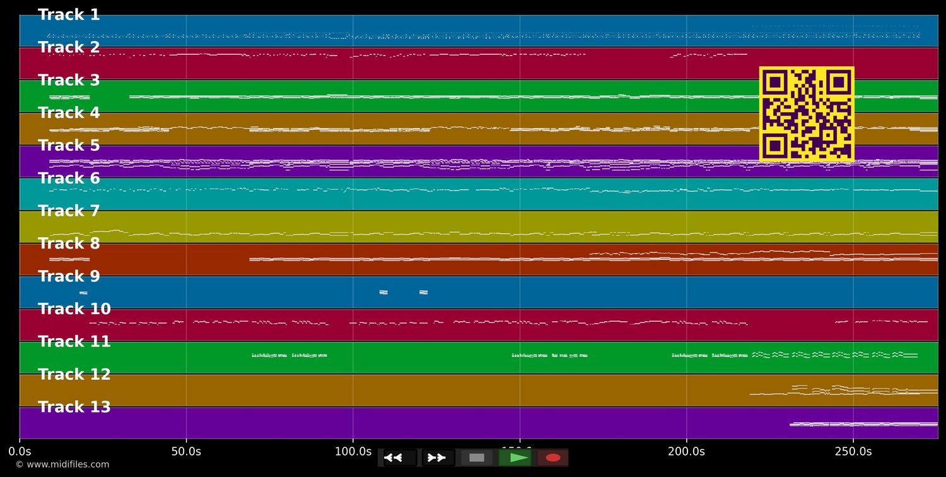Image resolution: width=946 pixels, height=477 pixels.
Task: Select the Track 10 label
Action: click(x=74, y=310)
